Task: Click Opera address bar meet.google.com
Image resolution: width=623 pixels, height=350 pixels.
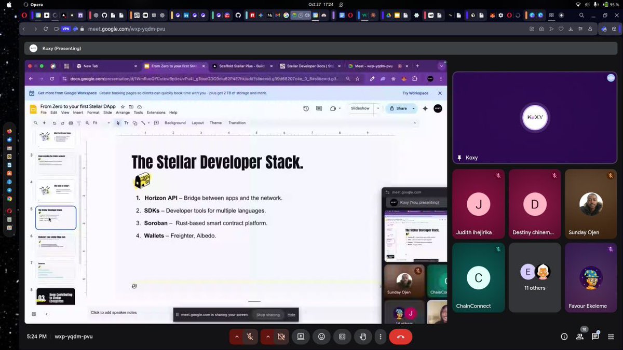Action: 126,29
